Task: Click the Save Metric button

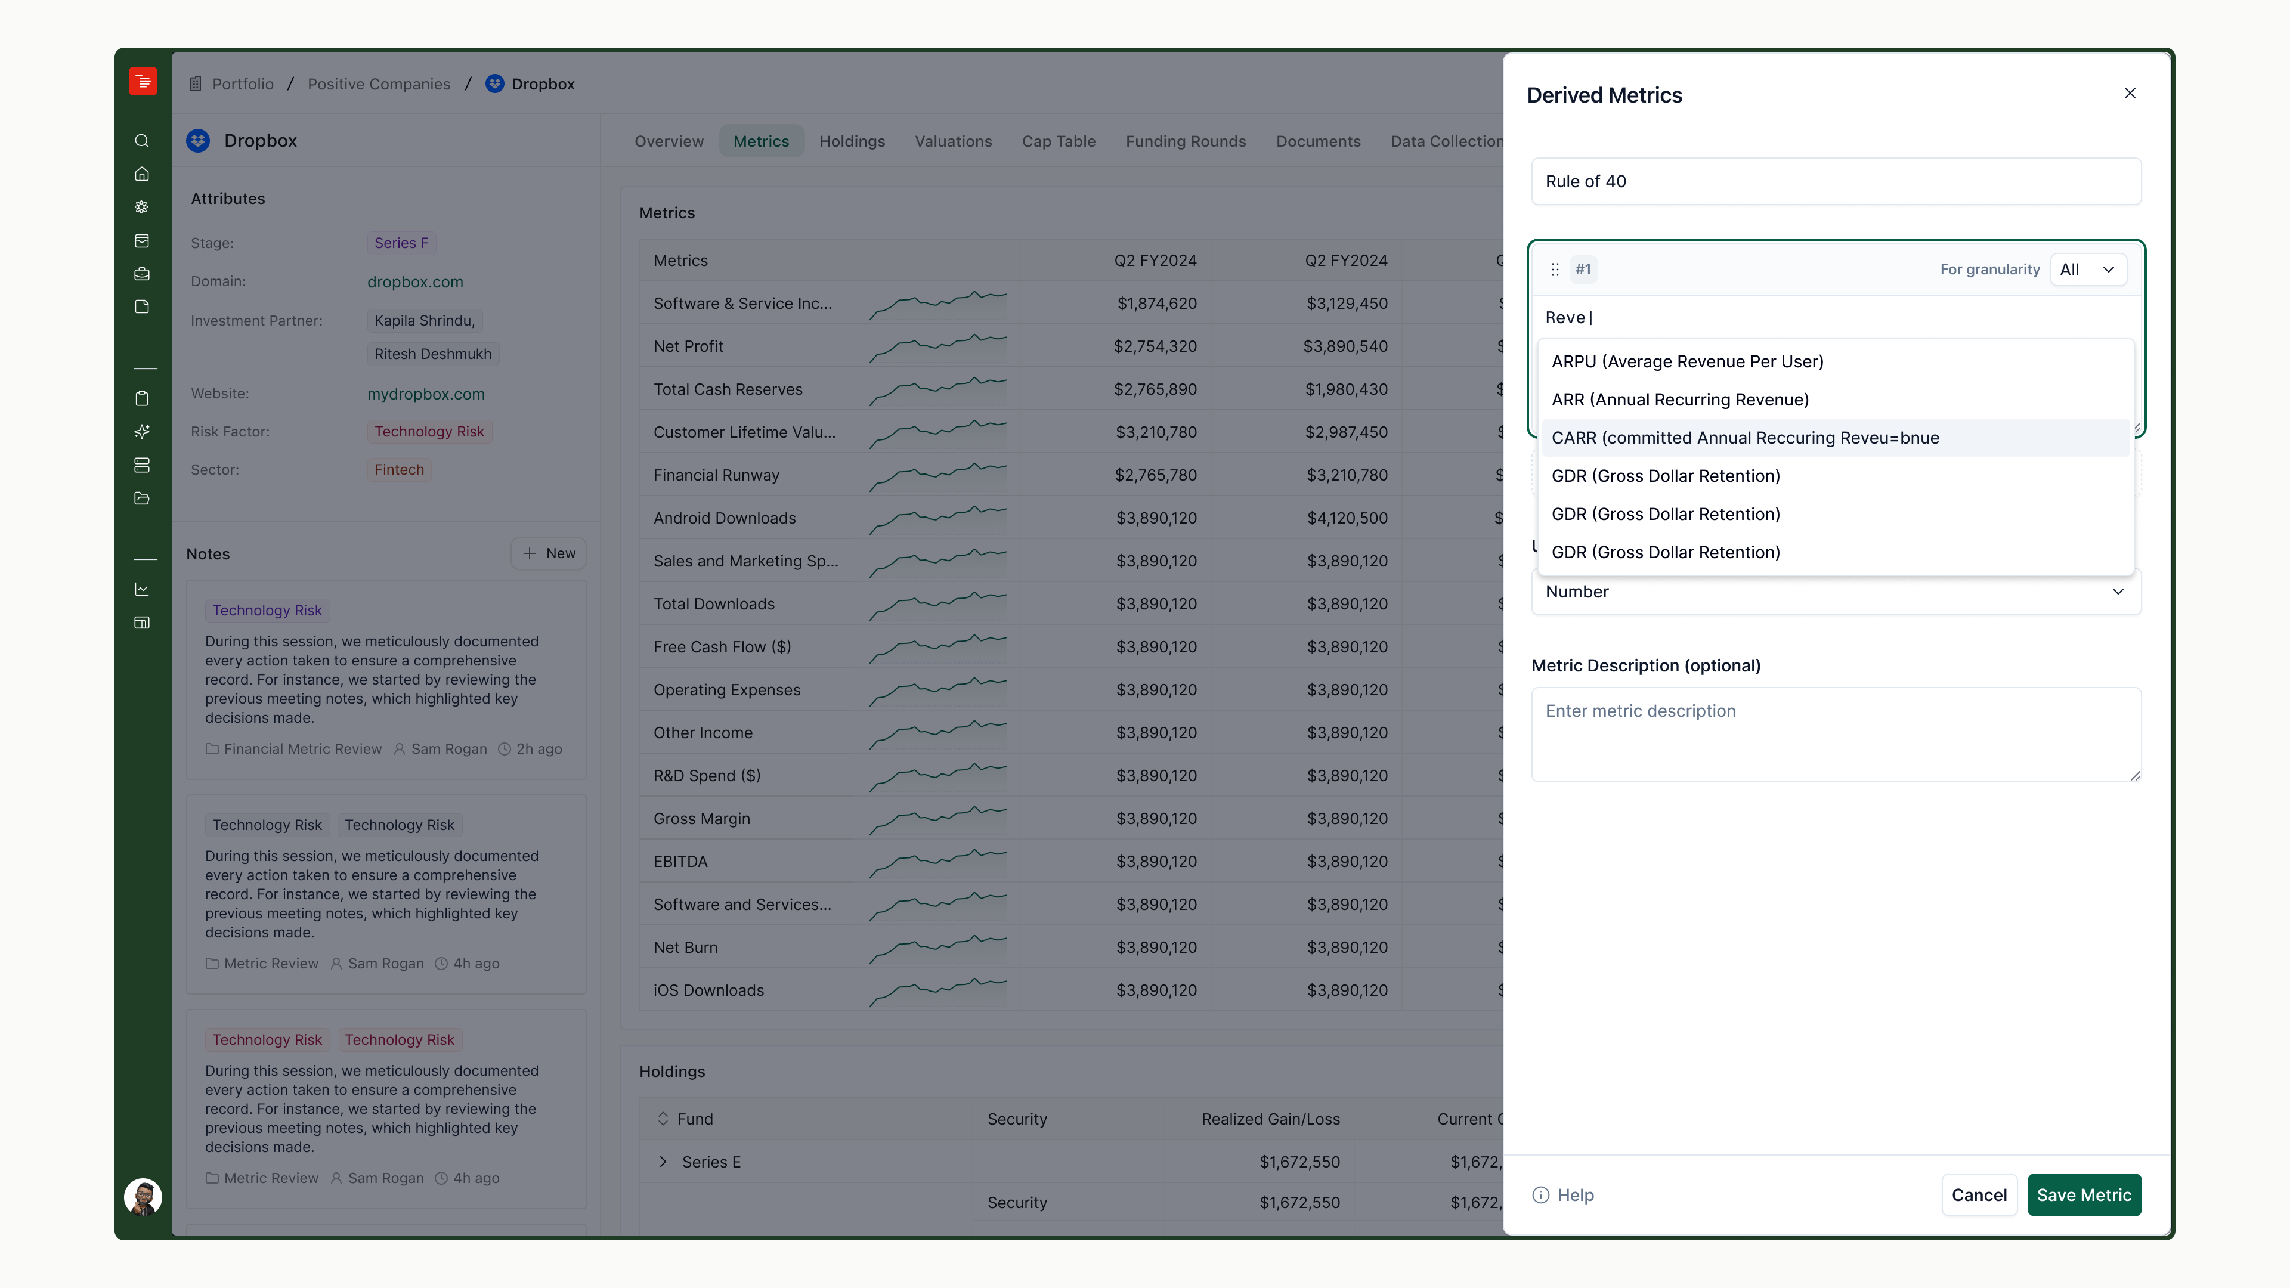Action: tap(2084, 1196)
